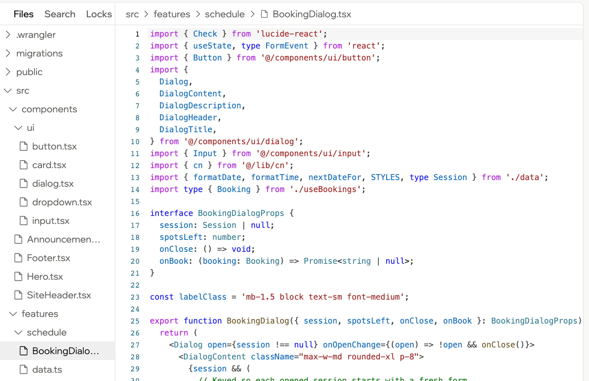Click DialogDescription on line 7
Viewport: 589px width, 381px height.
pos(200,106)
